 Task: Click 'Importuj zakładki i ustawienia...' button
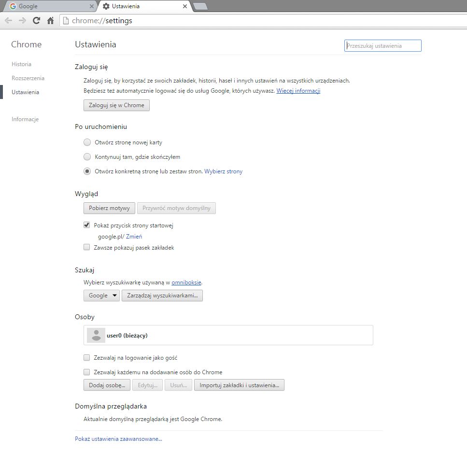[239, 385]
